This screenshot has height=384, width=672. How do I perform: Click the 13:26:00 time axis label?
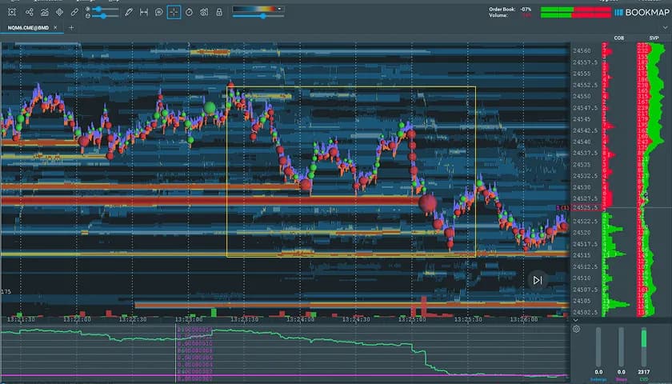click(524, 320)
